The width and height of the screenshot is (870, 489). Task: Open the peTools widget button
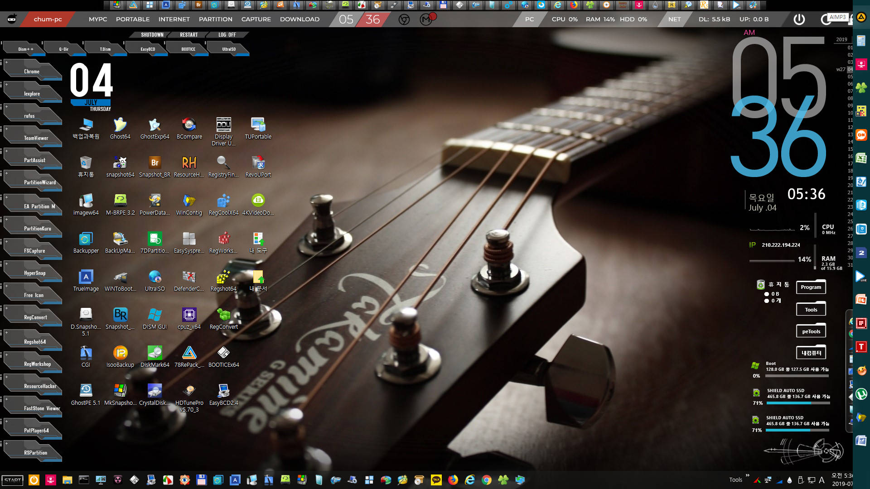click(x=811, y=331)
